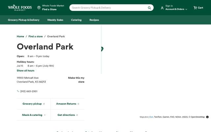This screenshot has height=132, width=211.
Task: Click the Whole Foods Market logo
Action: 20,8
